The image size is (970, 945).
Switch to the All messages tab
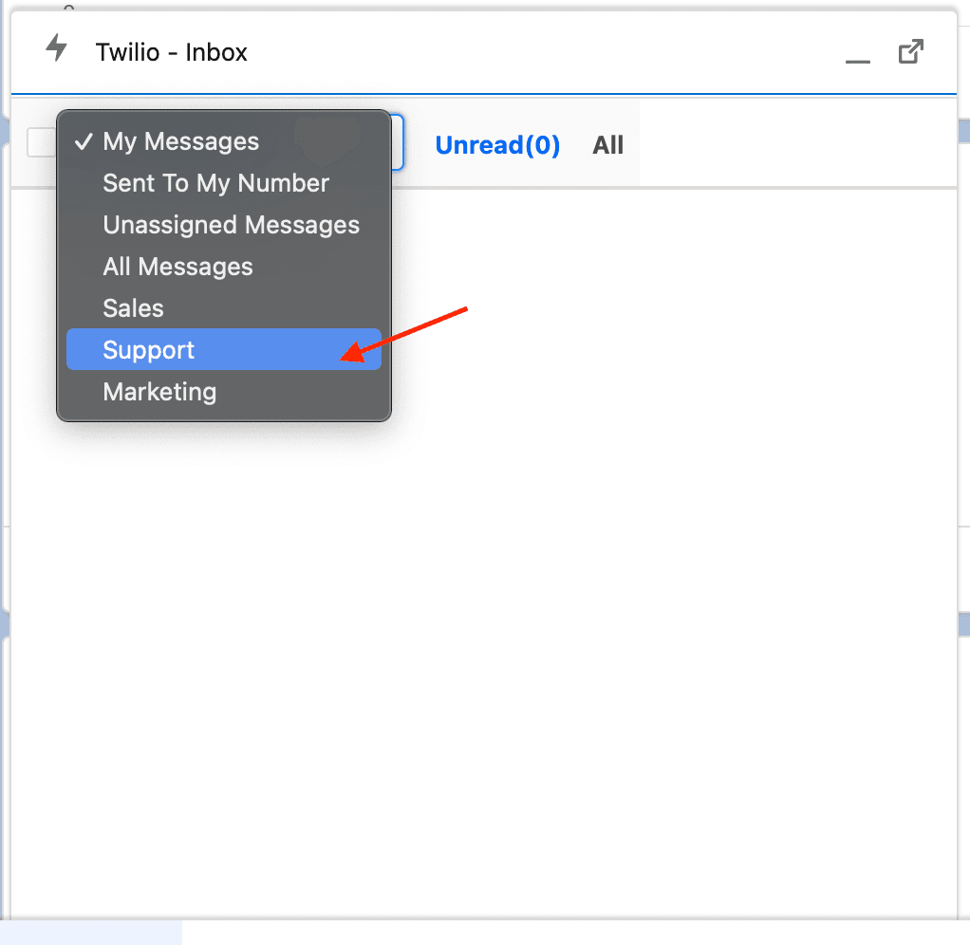[608, 144]
